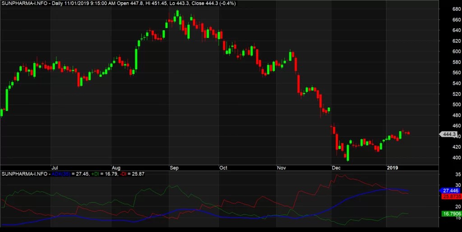Click the 2019 year label on time axis
This screenshot has height=232, width=462.
pos(392,168)
